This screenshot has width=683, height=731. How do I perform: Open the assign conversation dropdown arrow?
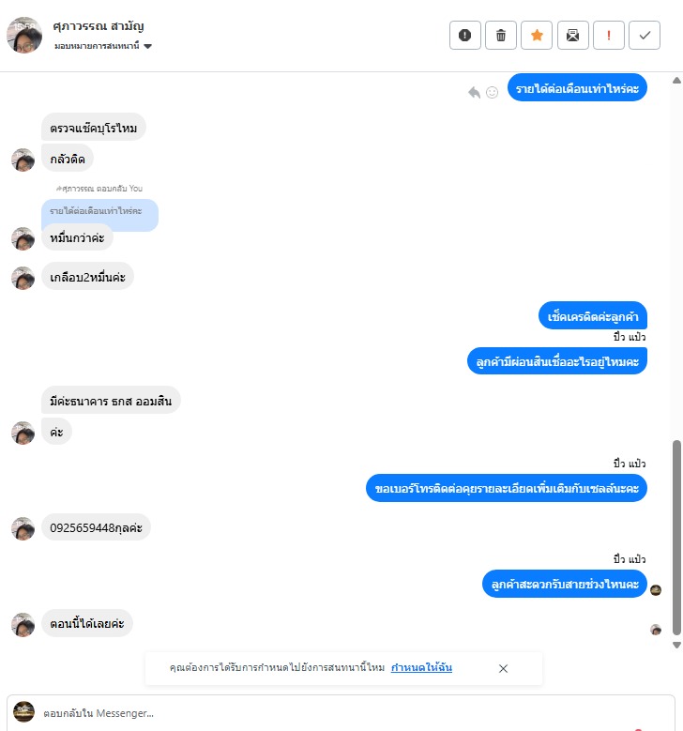[148, 46]
